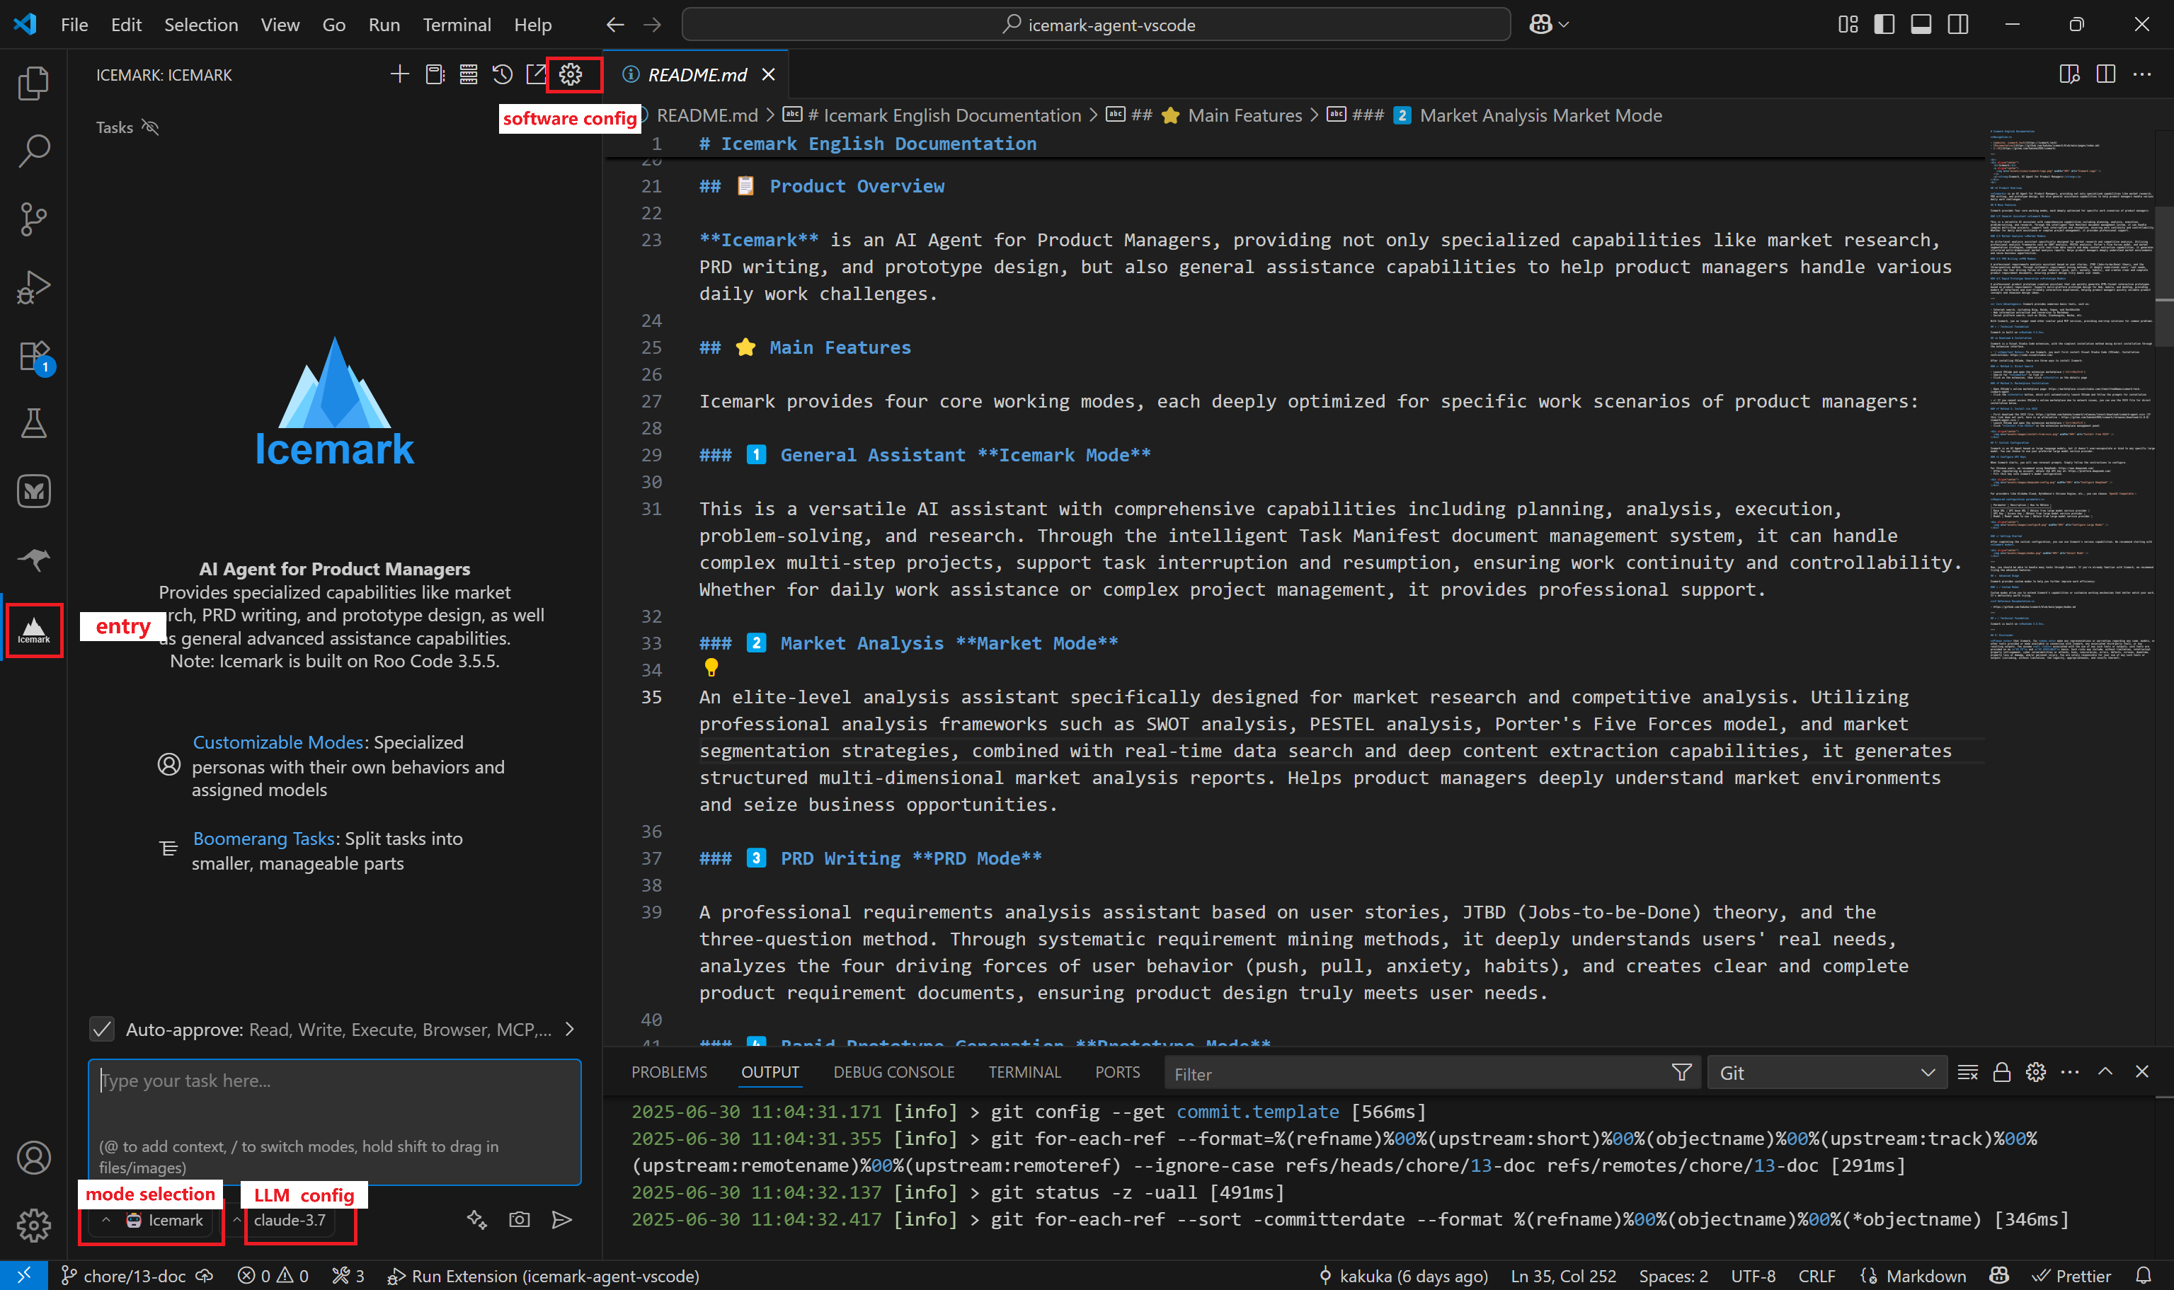
Task: Click the editor minimap overview
Action: [2071, 396]
